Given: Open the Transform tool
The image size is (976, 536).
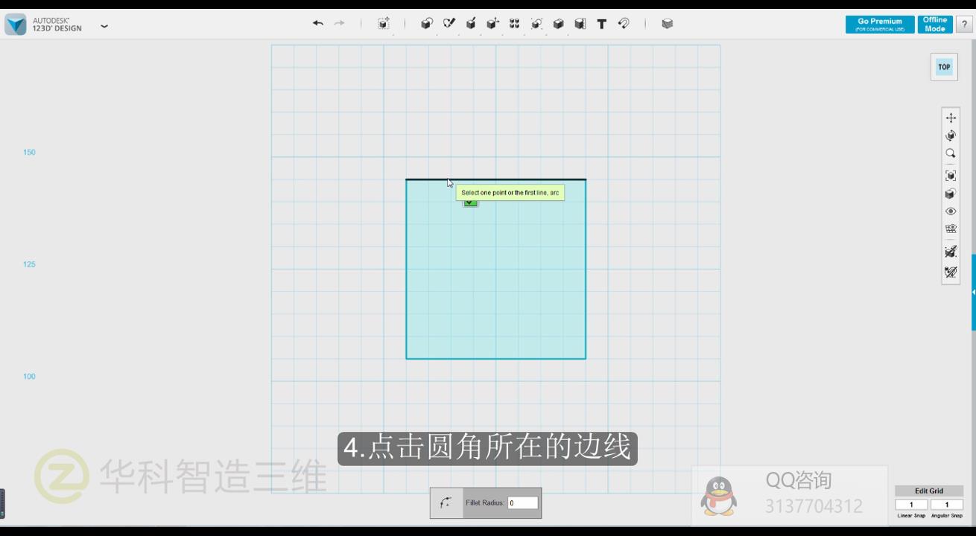Looking at the screenshot, I should (x=383, y=24).
